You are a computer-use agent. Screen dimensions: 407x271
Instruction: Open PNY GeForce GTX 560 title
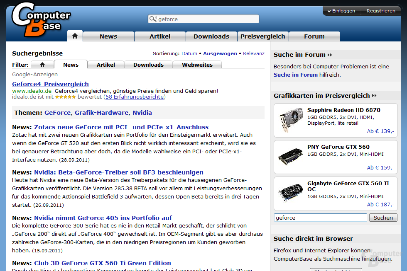[338, 147]
